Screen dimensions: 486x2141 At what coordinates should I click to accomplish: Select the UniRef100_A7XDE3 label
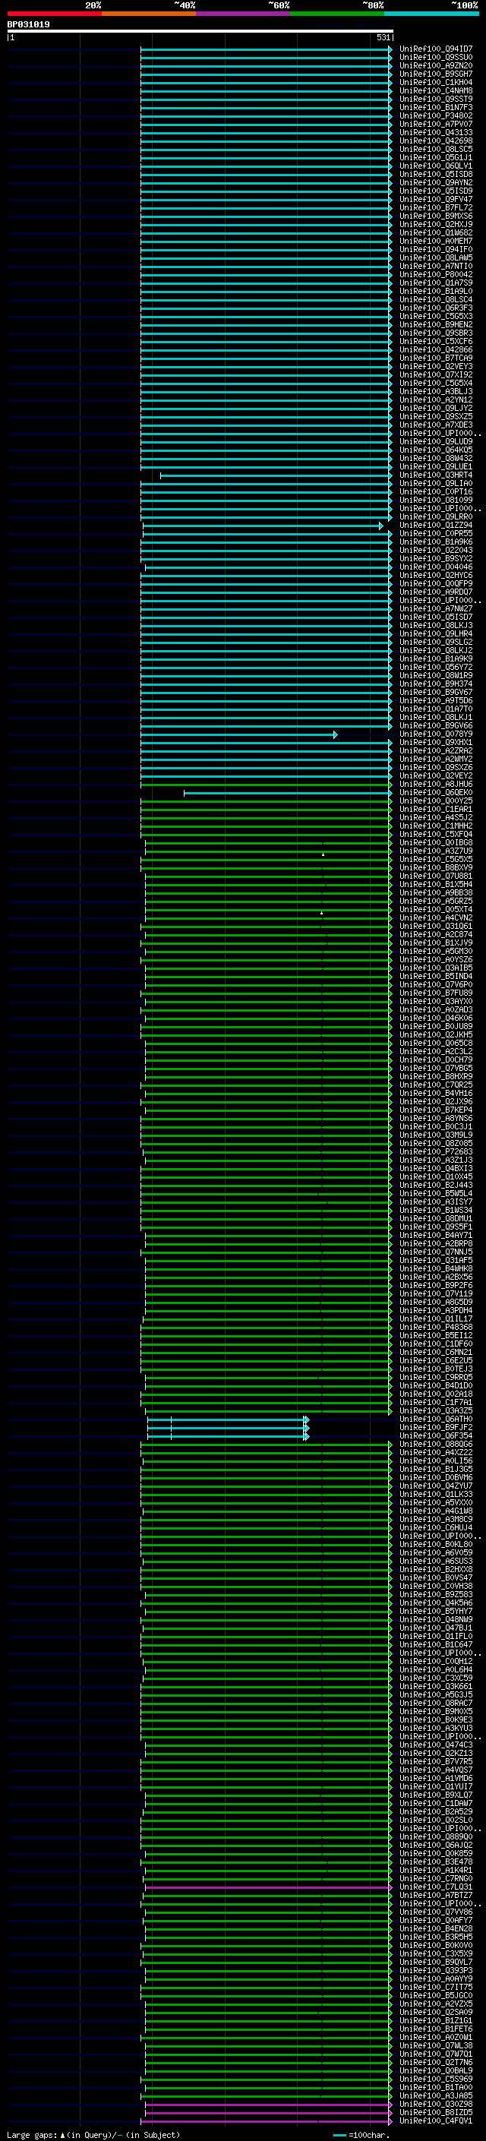coord(435,425)
